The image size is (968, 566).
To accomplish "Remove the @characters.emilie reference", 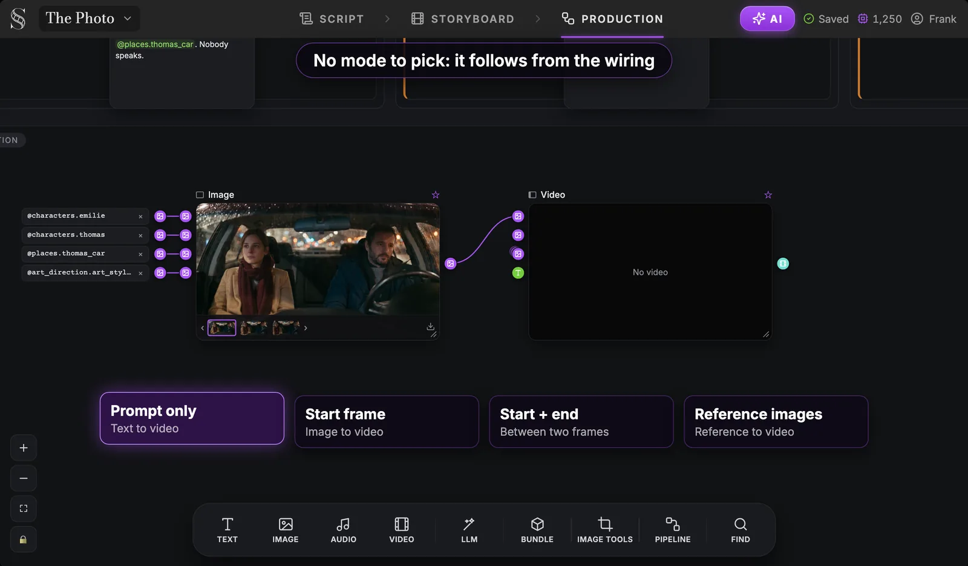I will [x=140, y=217].
